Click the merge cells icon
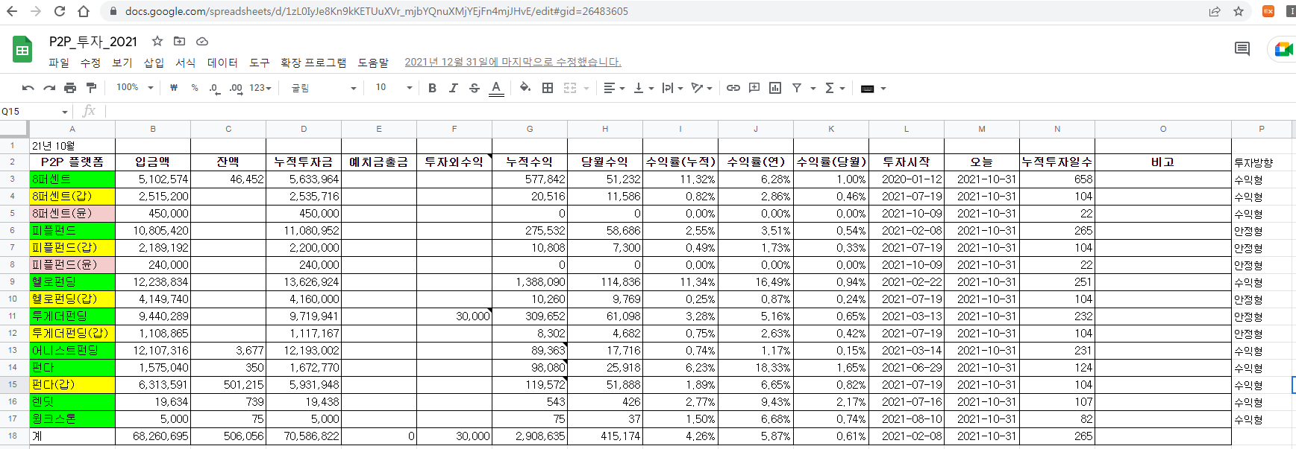Image resolution: width=1296 pixels, height=449 pixels. [x=570, y=88]
